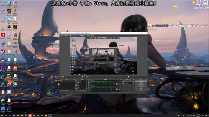Remove selected scene with minus icon

tap(63, 91)
